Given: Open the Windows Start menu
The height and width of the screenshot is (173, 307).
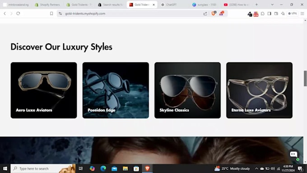Looking at the screenshot, I should click(5, 168).
